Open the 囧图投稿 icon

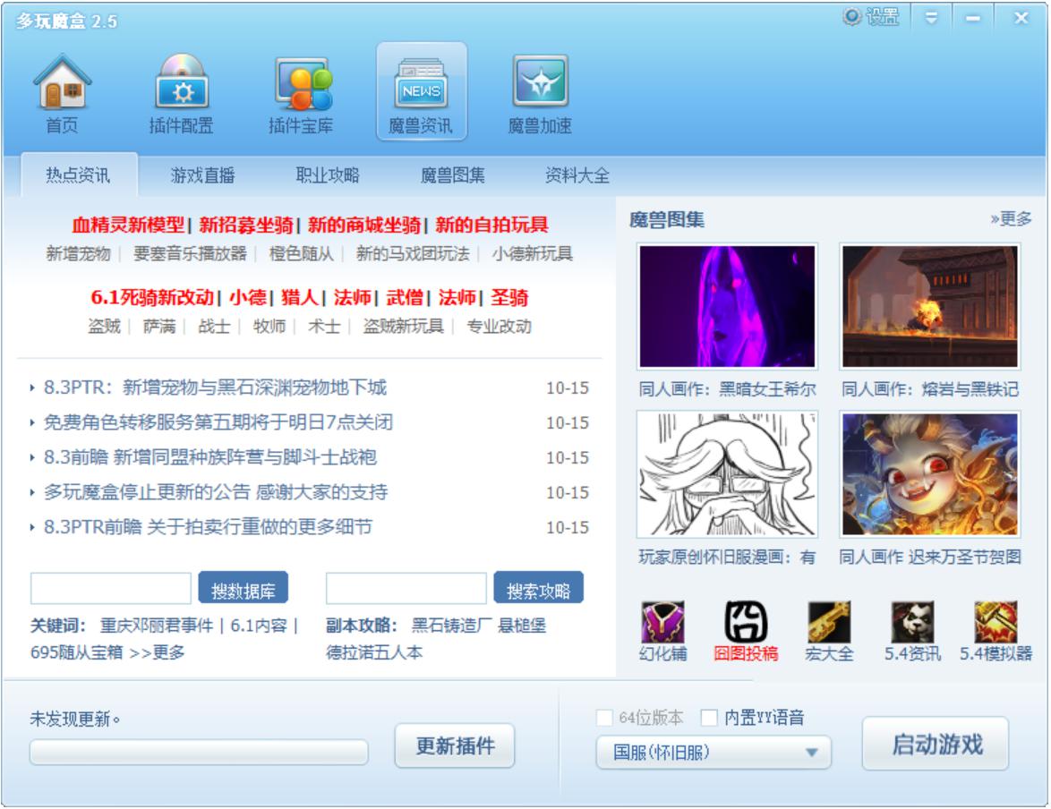[x=746, y=621]
